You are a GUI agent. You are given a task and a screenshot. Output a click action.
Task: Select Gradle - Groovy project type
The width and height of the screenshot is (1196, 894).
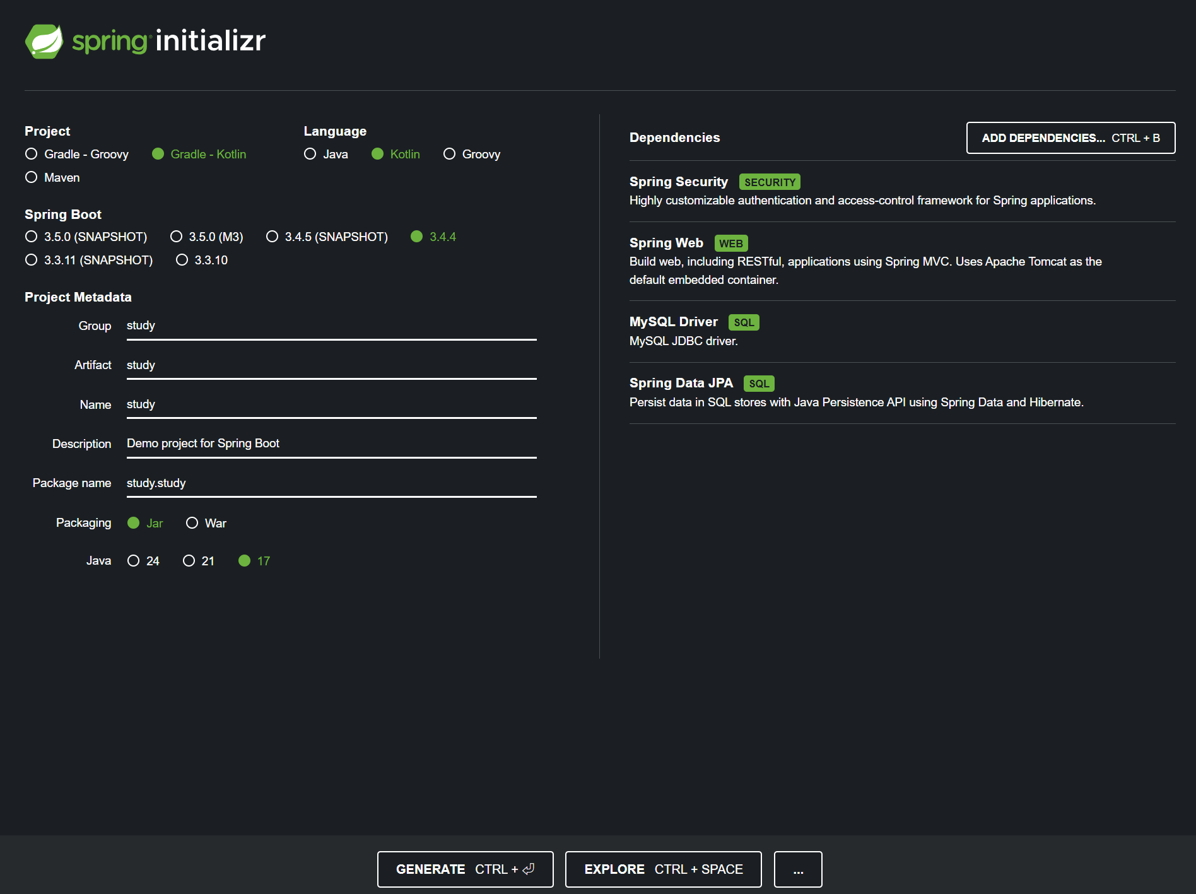77,154
